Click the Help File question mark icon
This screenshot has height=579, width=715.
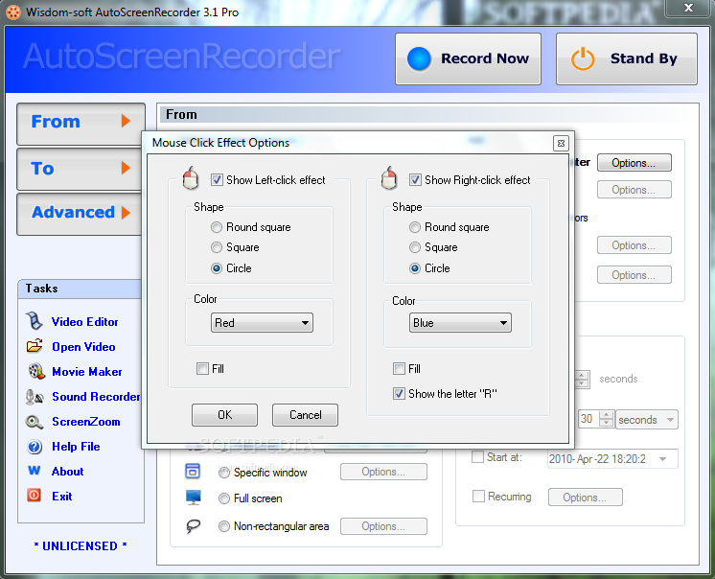35,447
